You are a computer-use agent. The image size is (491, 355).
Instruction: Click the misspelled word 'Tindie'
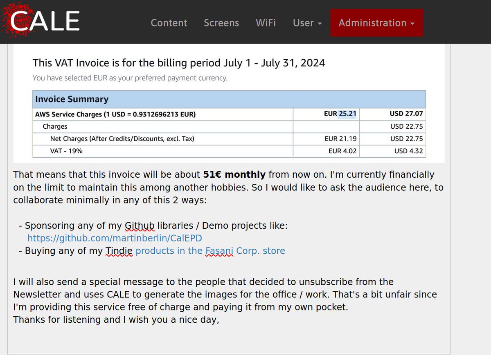119,250
